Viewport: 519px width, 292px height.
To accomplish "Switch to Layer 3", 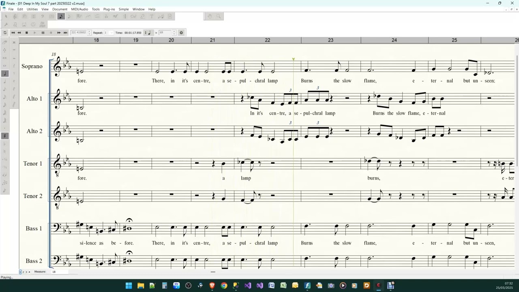I will coord(26,272).
